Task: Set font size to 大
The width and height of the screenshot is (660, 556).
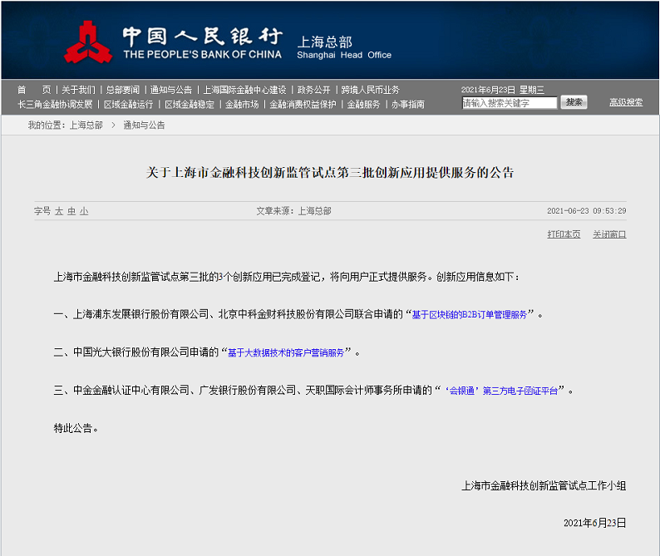Action: coord(58,211)
